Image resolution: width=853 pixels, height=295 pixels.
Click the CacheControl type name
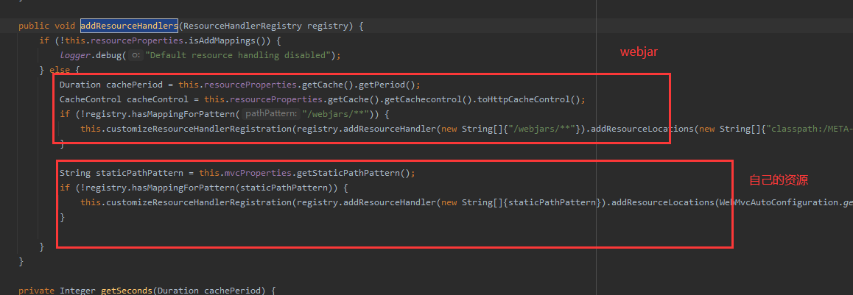[x=91, y=99]
